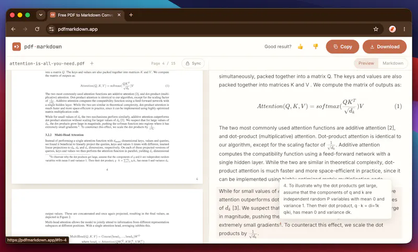Click the pdf·markdown logo icon
The height and width of the screenshot is (252, 418).
pyautogui.click(x=17, y=46)
